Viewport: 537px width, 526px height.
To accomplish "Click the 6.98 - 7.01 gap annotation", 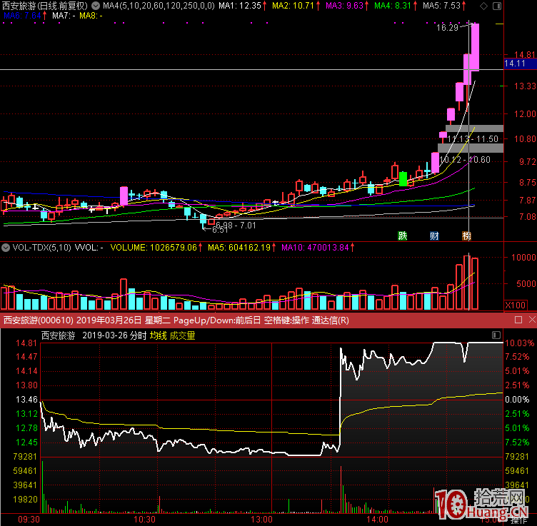I will click(236, 226).
